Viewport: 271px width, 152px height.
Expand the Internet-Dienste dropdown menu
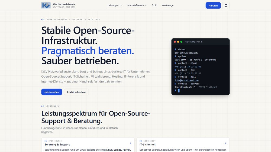click(x=137, y=5)
